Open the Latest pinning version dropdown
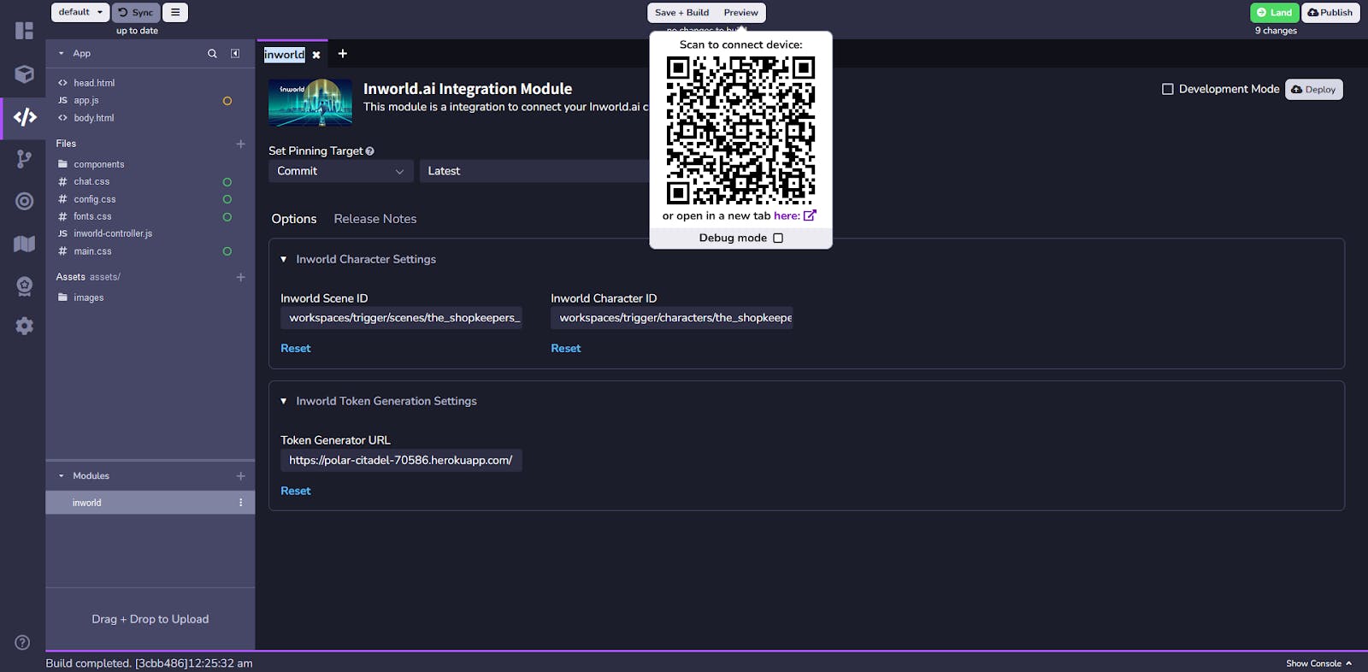The height and width of the screenshot is (672, 1368). [535, 171]
